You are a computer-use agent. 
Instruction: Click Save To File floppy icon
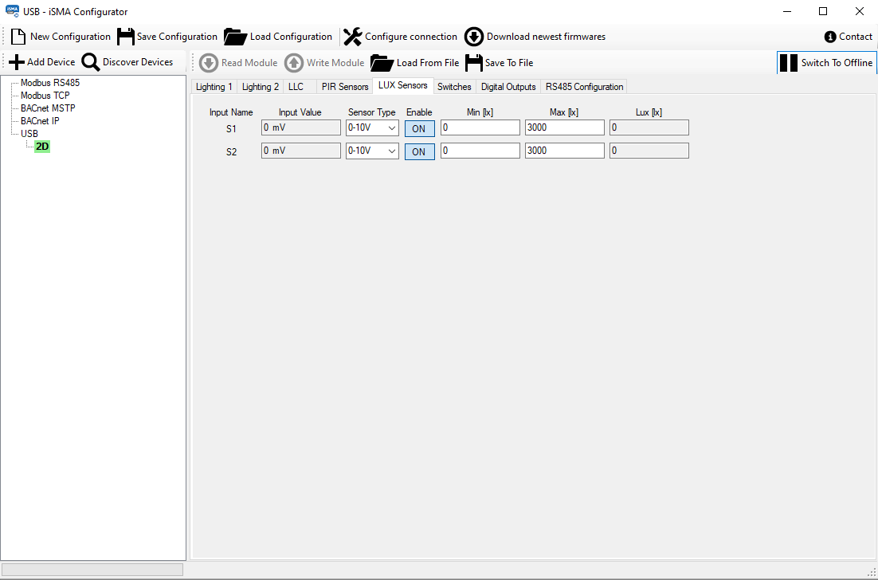click(474, 63)
